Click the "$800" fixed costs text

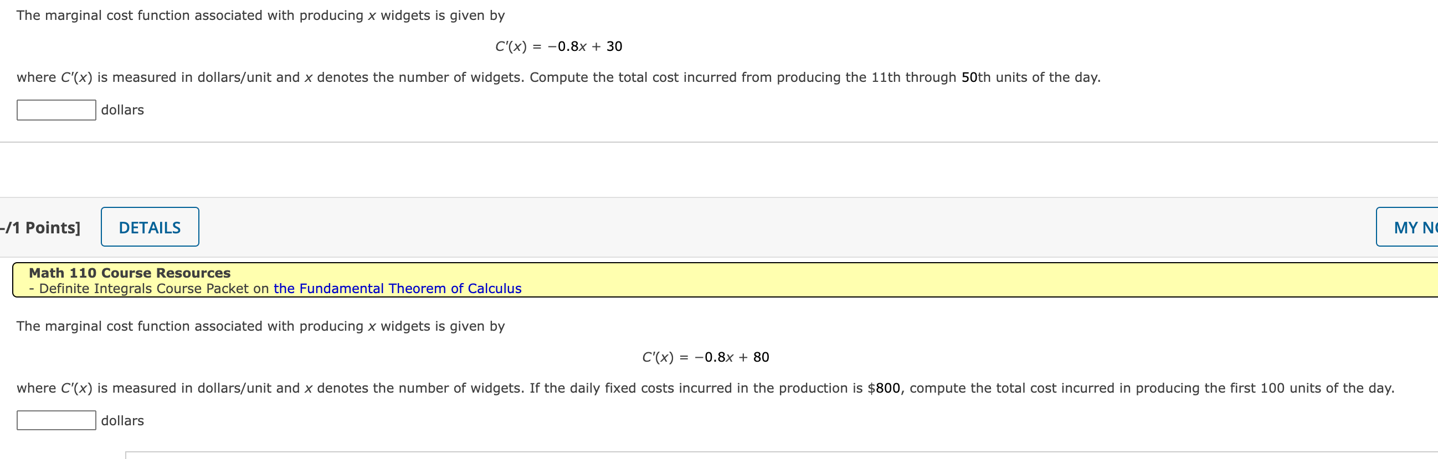tap(885, 388)
